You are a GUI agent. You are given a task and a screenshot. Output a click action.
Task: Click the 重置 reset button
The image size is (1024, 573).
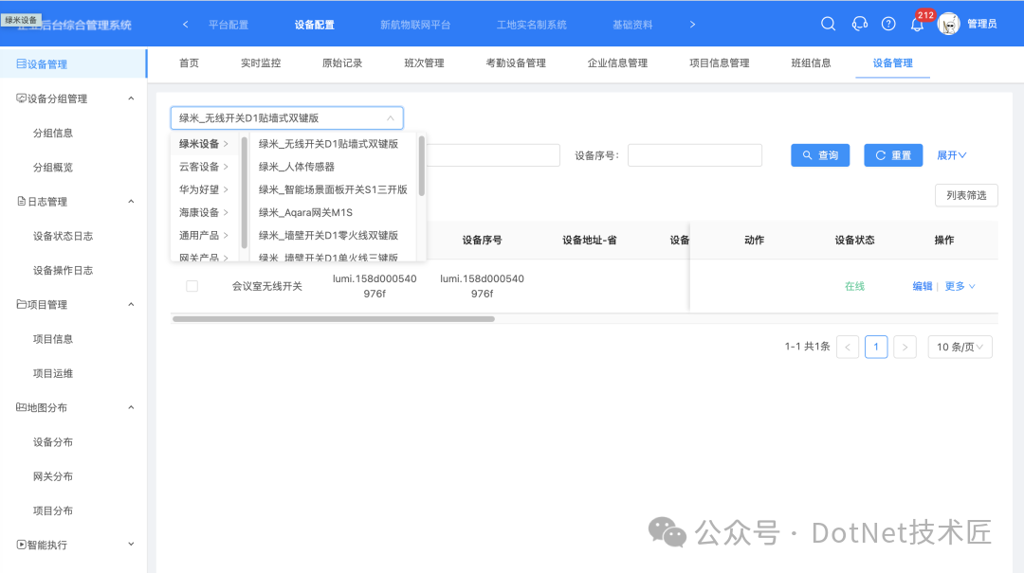tap(893, 155)
